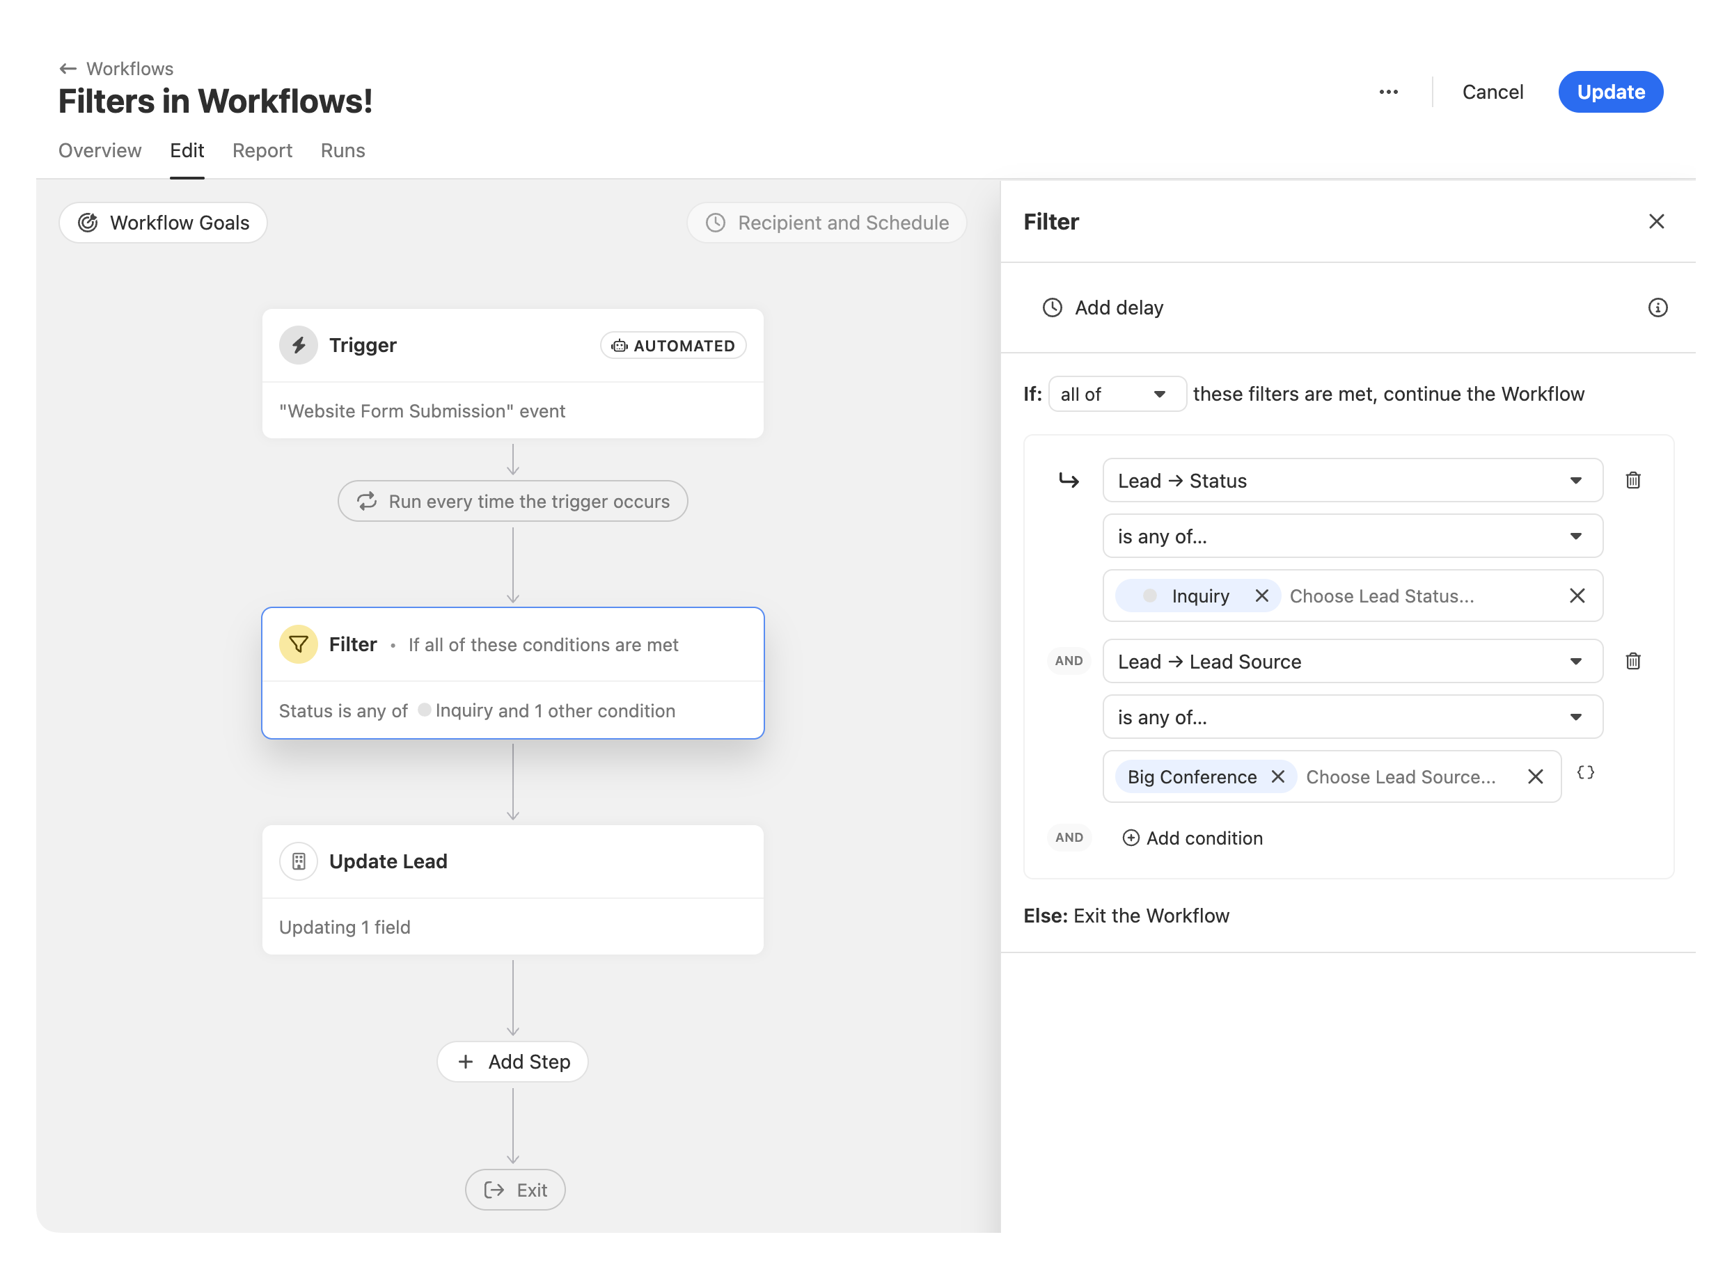Screen dimensions: 1732x1269
Task: Open Recipient and Schedule settings
Action: click(x=826, y=223)
